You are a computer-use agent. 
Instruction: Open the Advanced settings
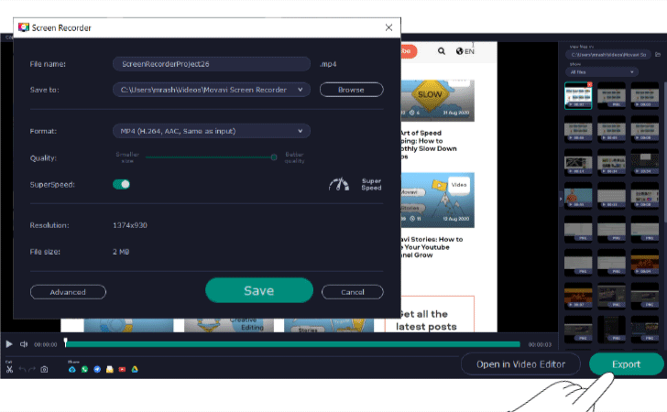click(x=68, y=292)
